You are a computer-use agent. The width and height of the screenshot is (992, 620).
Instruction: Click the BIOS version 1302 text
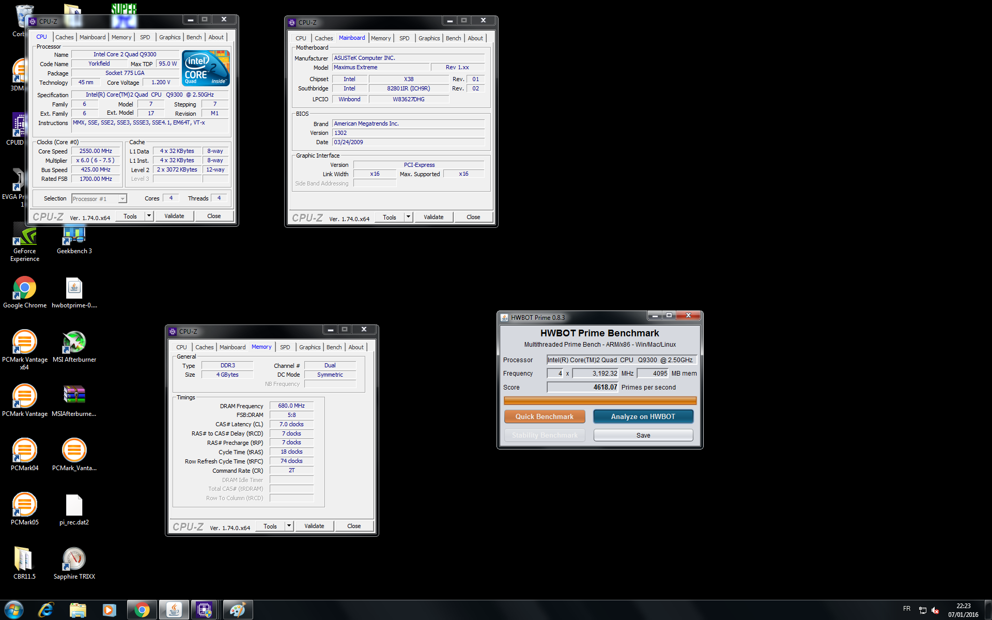click(340, 133)
